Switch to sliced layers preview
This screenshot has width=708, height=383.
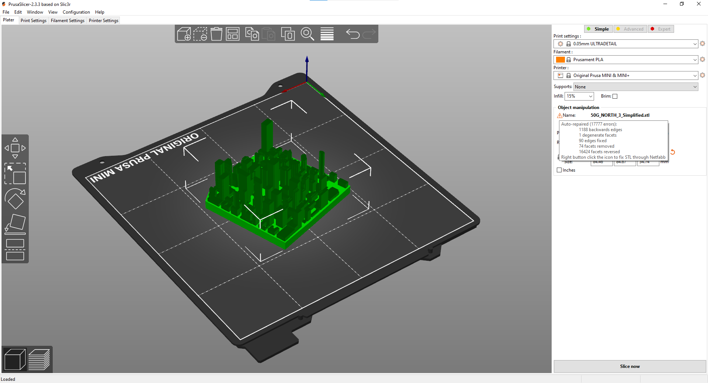(x=39, y=359)
